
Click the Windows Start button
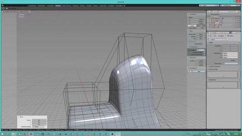(x=2, y=134)
